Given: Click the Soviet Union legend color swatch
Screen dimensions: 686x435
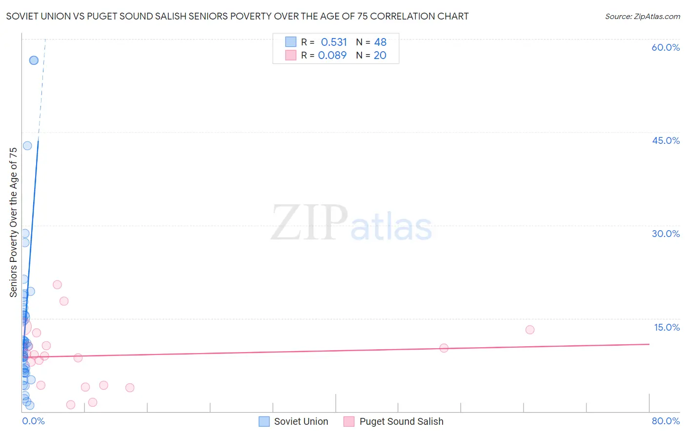Looking at the screenshot, I should pyautogui.click(x=264, y=421).
